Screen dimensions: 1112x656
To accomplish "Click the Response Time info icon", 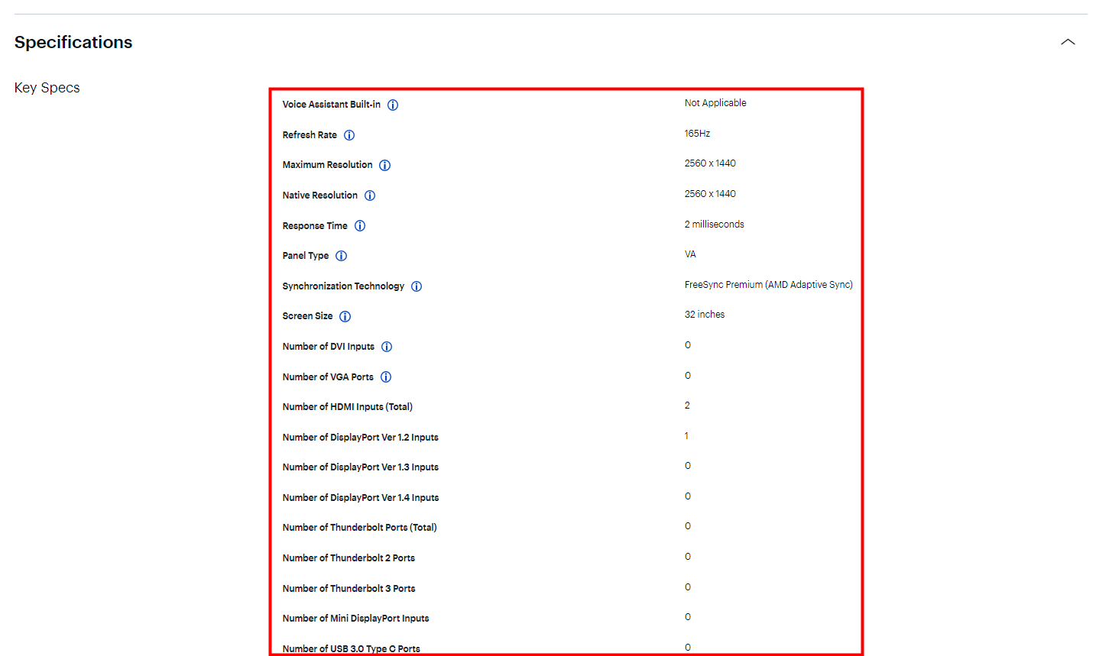I will click(x=360, y=226).
